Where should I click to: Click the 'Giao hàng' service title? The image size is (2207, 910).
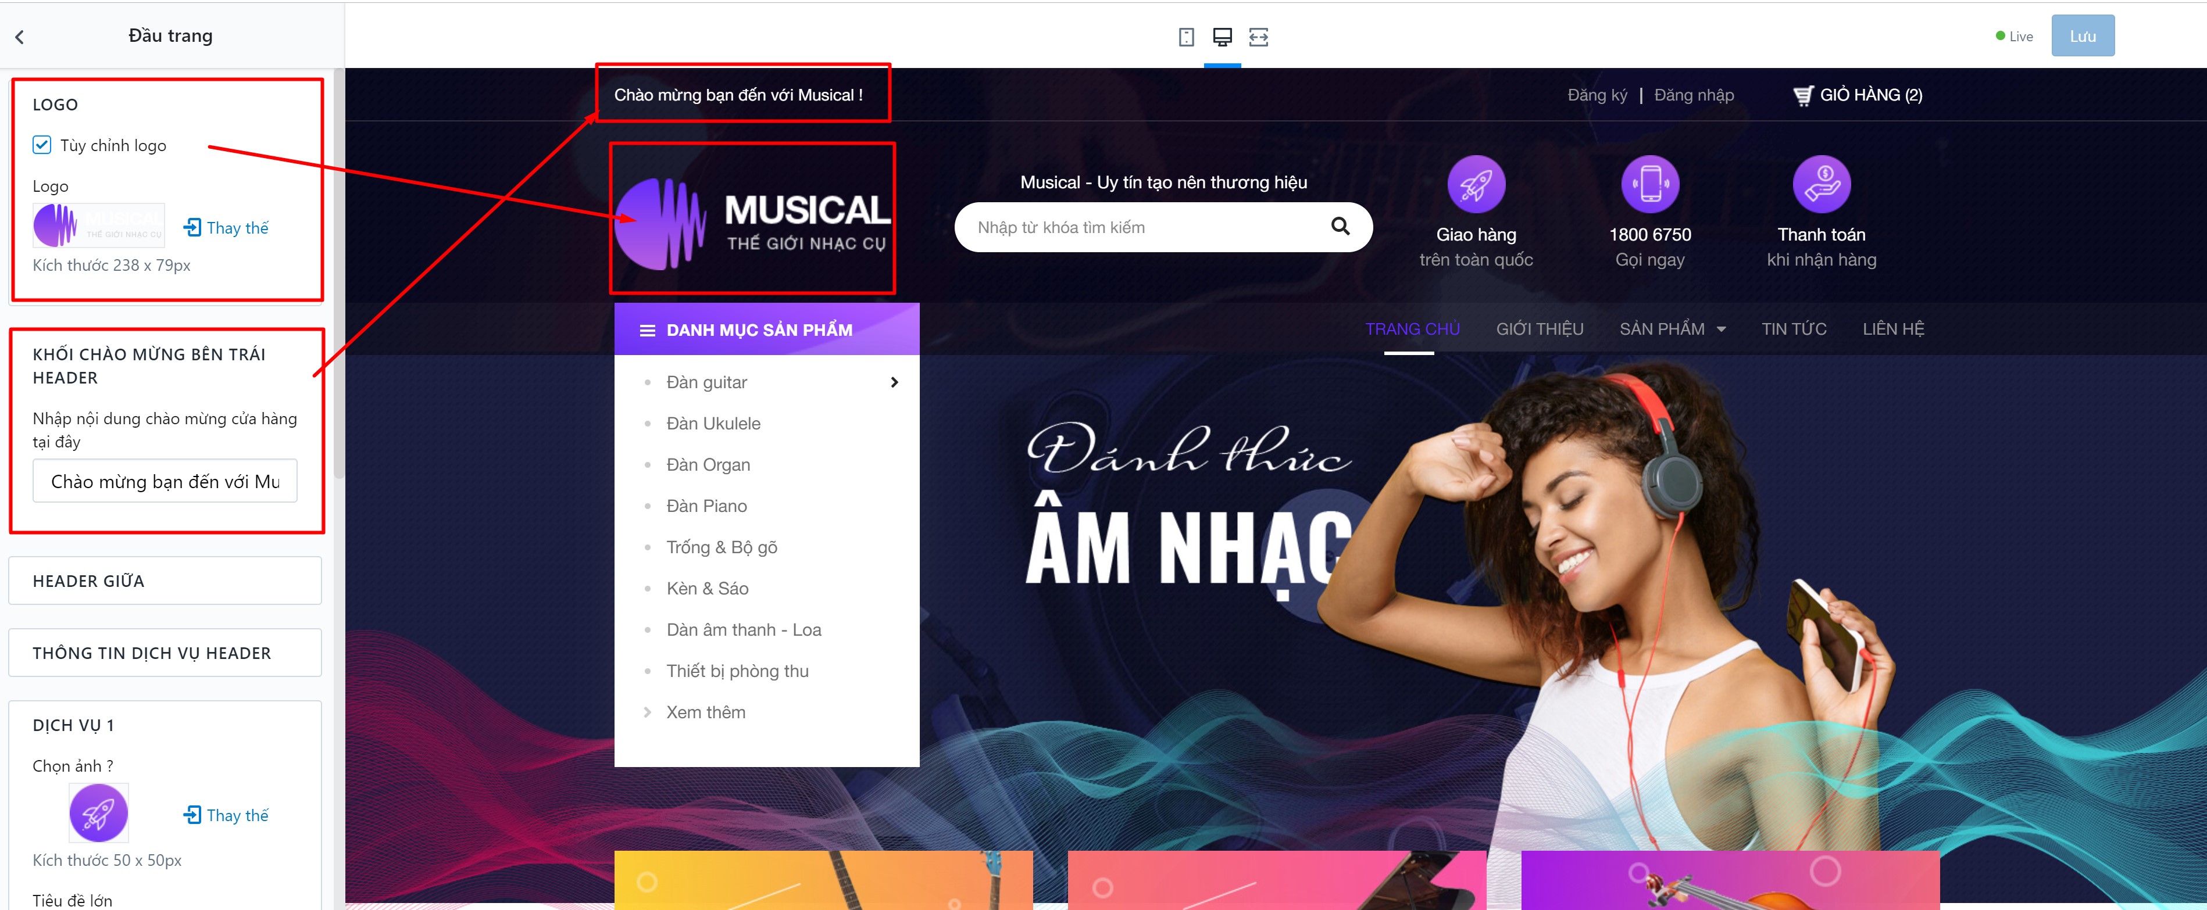[1476, 235]
